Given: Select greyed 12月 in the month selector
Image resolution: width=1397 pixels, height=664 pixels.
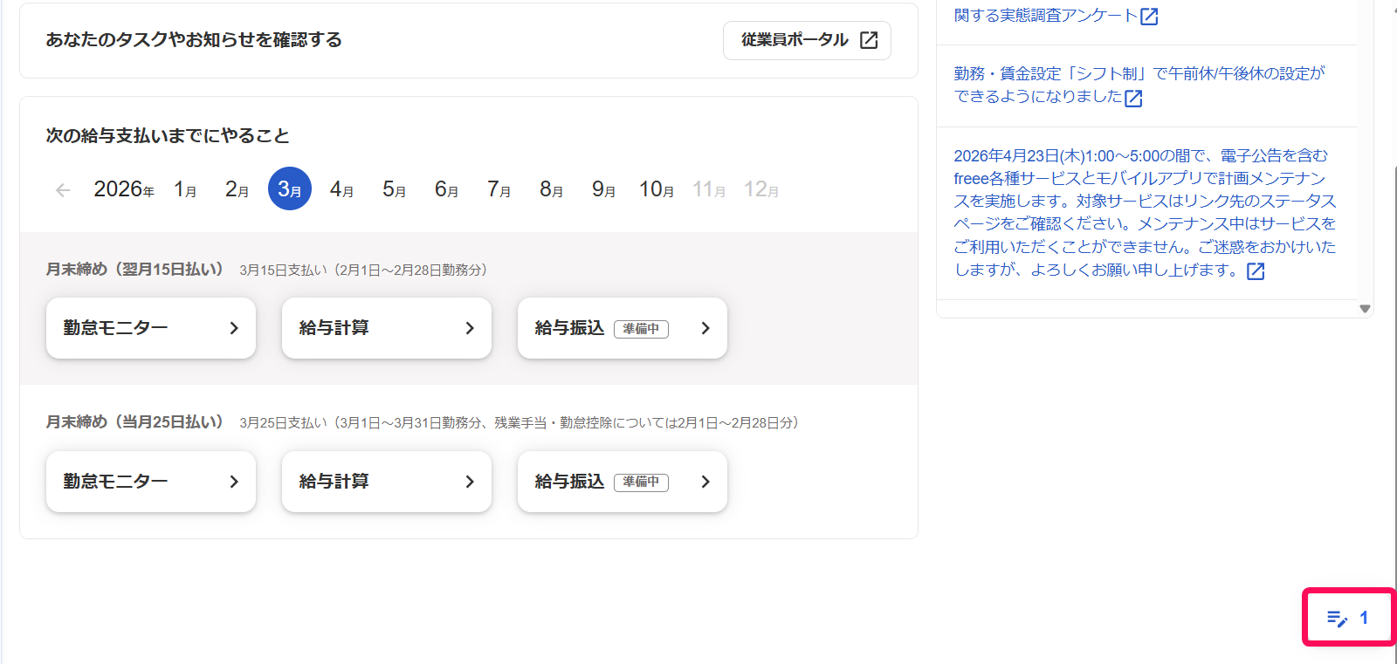Looking at the screenshot, I should coord(761,189).
